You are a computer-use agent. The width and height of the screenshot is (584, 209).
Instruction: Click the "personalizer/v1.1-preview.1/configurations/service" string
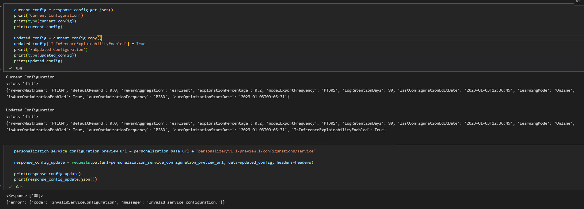point(256,151)
